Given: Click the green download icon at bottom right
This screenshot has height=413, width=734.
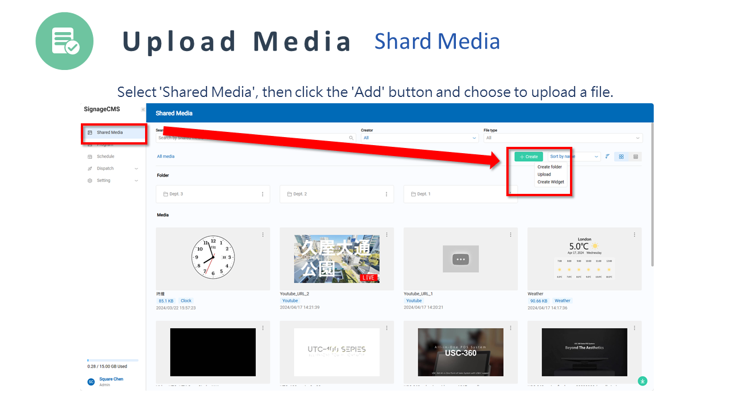Looking at the screenshot, I should (x=642, y=381).
